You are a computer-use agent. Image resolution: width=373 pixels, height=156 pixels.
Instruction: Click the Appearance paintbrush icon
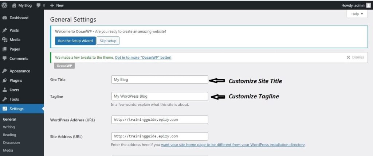coord(4,71)
